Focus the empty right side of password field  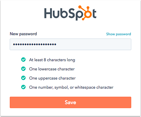coord(94,44)
